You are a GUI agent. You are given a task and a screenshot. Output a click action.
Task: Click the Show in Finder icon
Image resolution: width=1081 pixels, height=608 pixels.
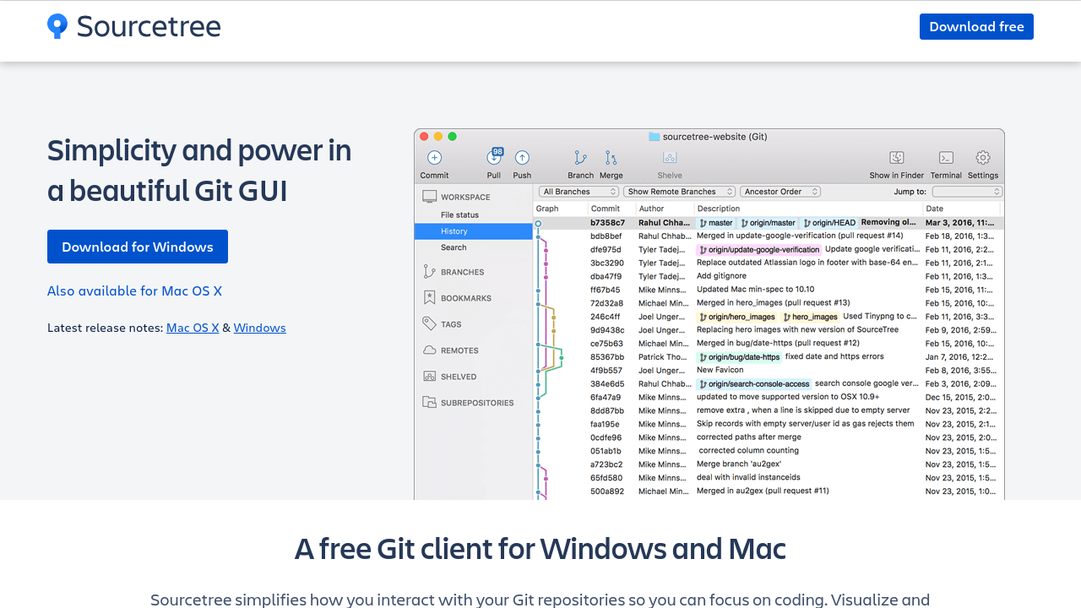[897, 158]
